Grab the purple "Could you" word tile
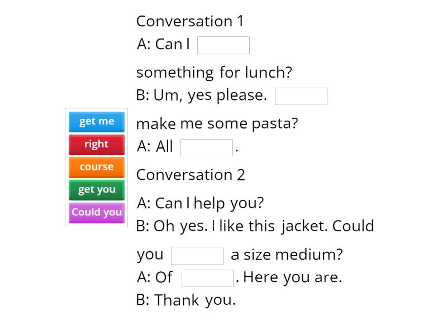The height and width of the screenshot is (335, 447). point(96,212)
